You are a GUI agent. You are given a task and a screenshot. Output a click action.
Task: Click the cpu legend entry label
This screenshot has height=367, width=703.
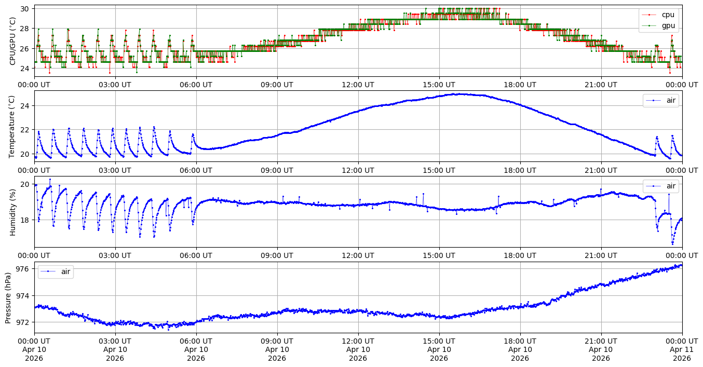pos(668,15)
